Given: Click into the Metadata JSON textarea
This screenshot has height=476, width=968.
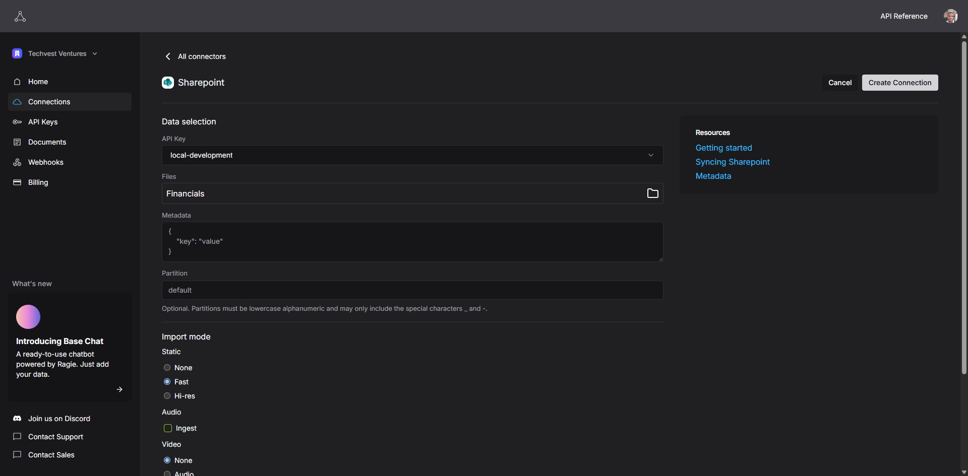Looking at the screenshot, I should [x=412, y=242].
